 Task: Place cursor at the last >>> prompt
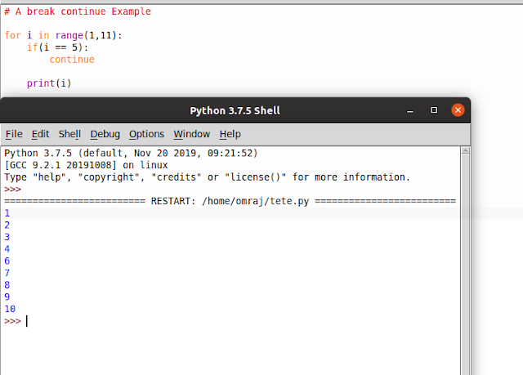point(27,321)
